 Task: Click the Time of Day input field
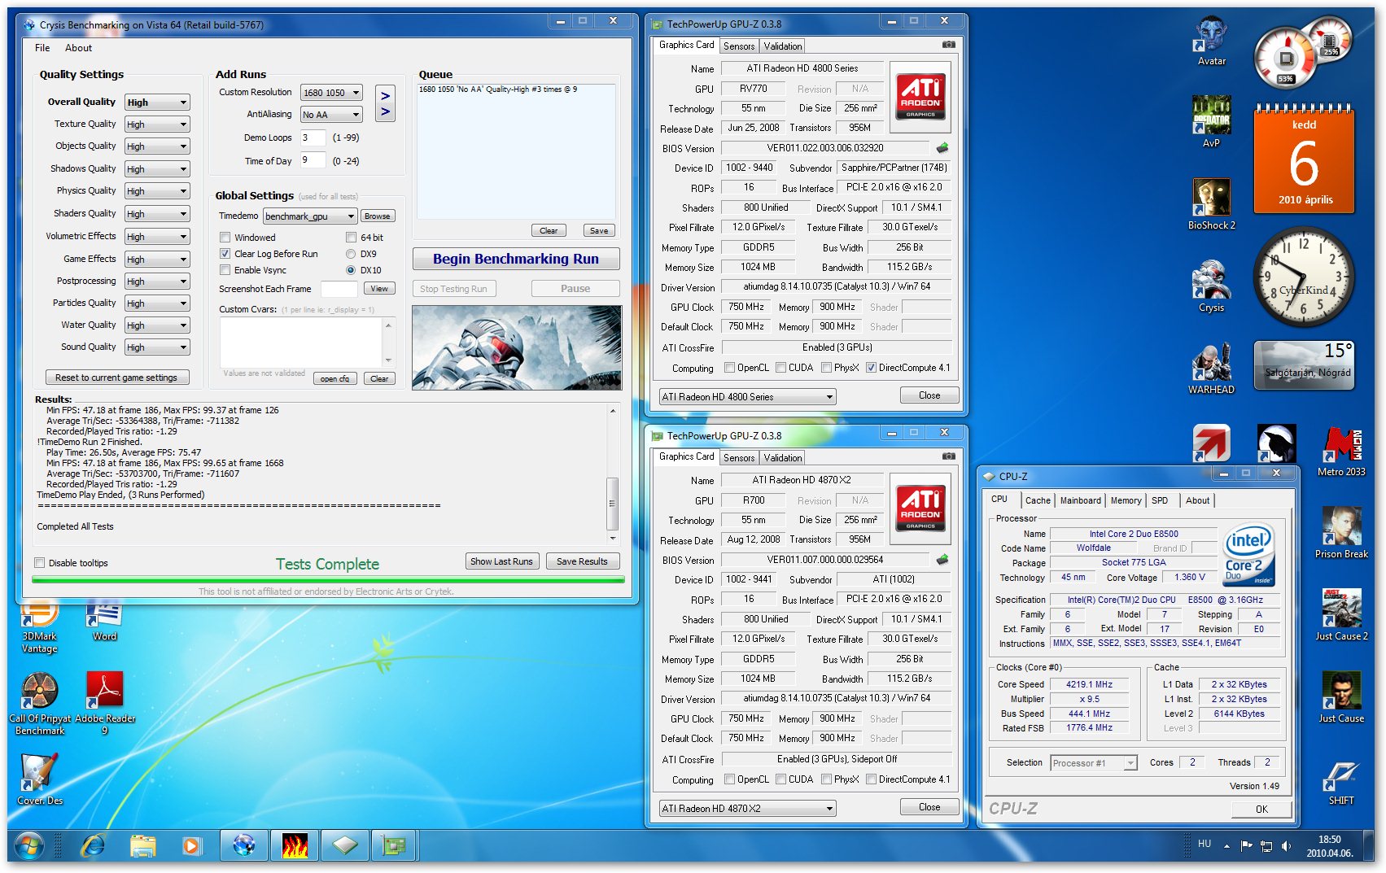tap(313, 160)
